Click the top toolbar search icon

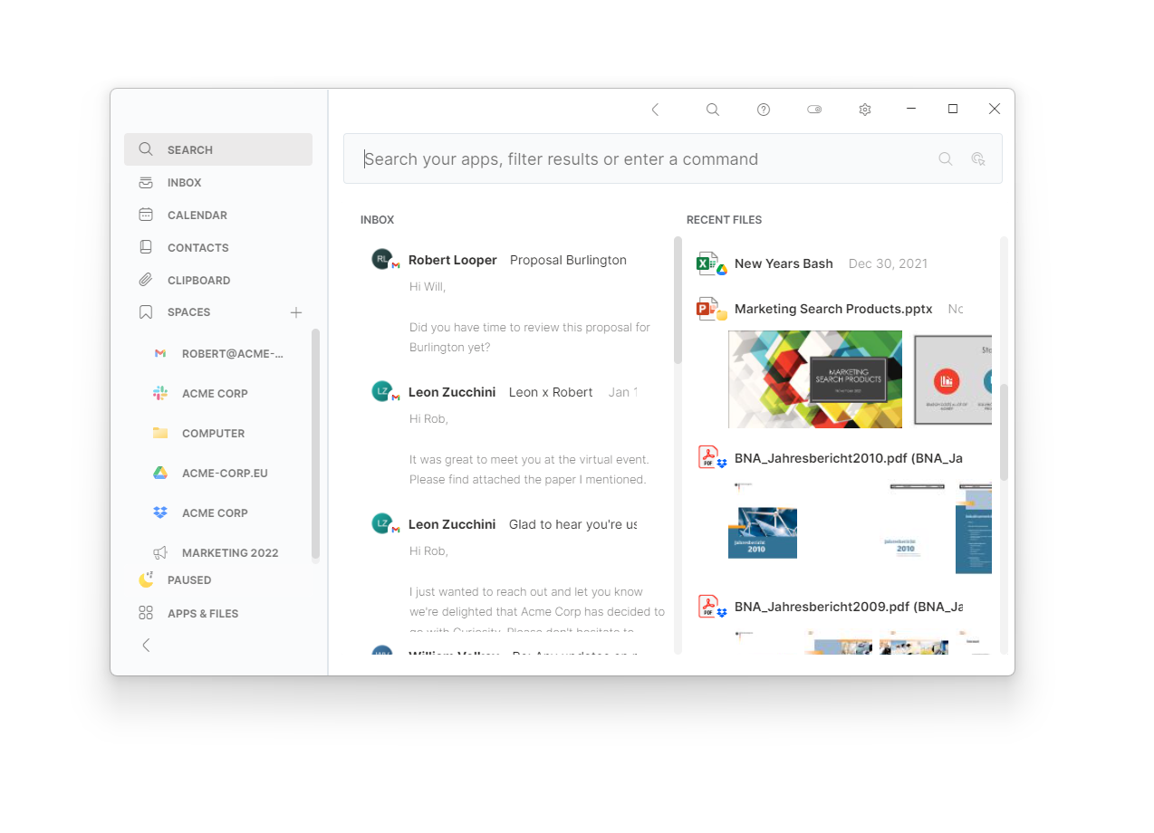coord(713,110)
